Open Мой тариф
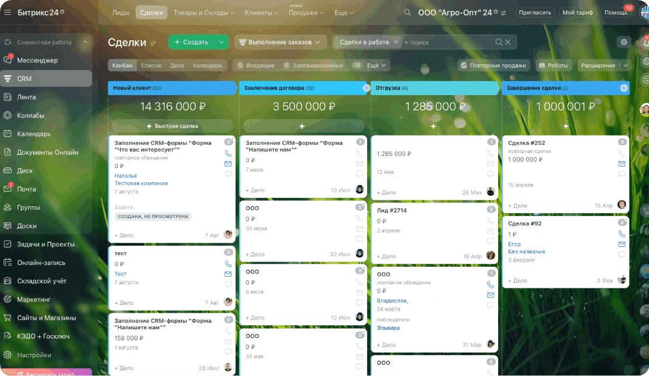 pos(578,13)
